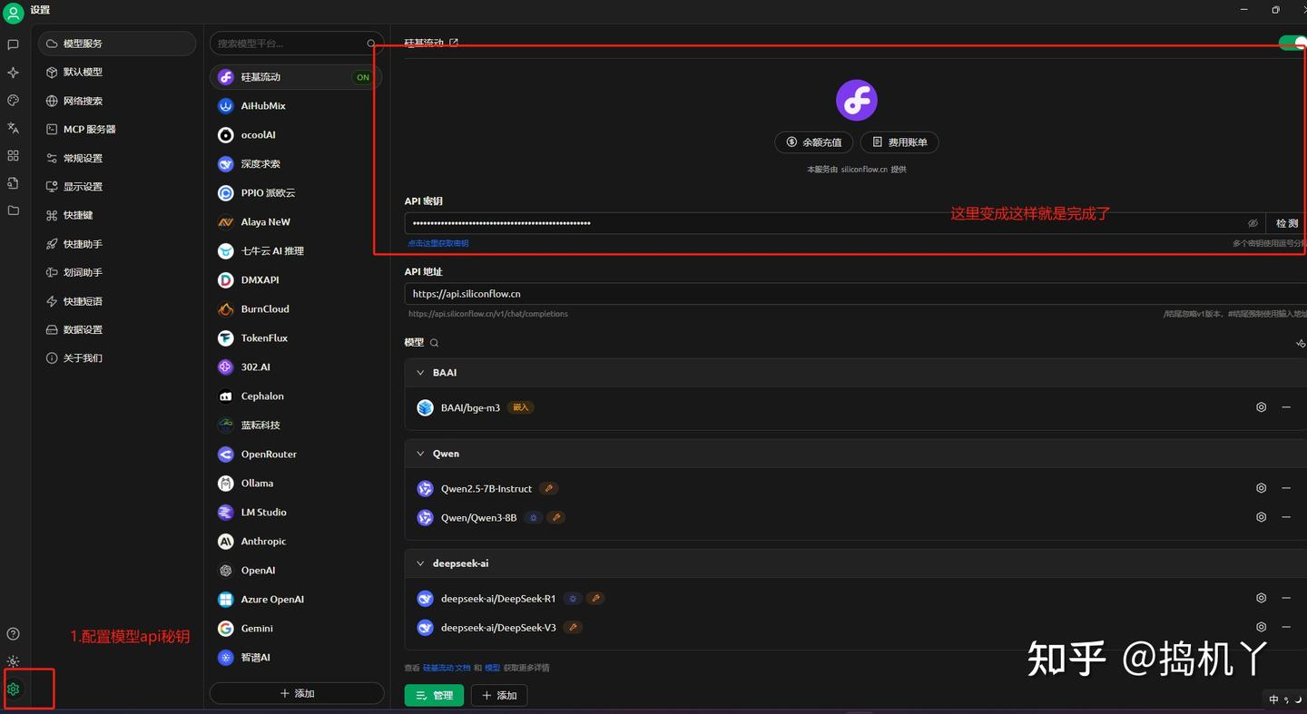Click the search icon beside 模型 heading
1307x714 pixels.
point(434,343)
